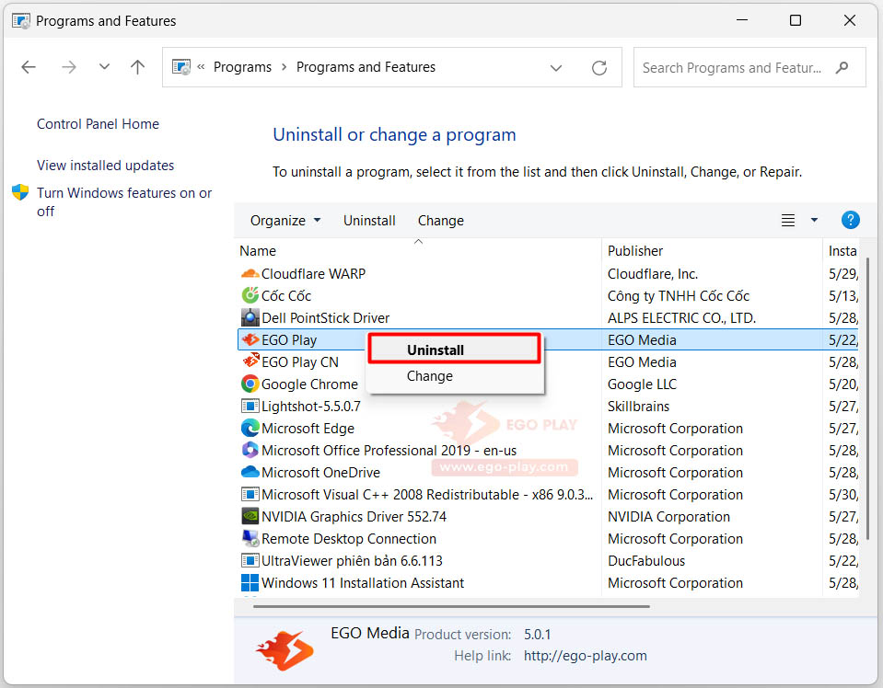Viewport: 883px width, 688px height.
Task: Click the Google LLC publisher cell
Action: [x=642, y=384]
